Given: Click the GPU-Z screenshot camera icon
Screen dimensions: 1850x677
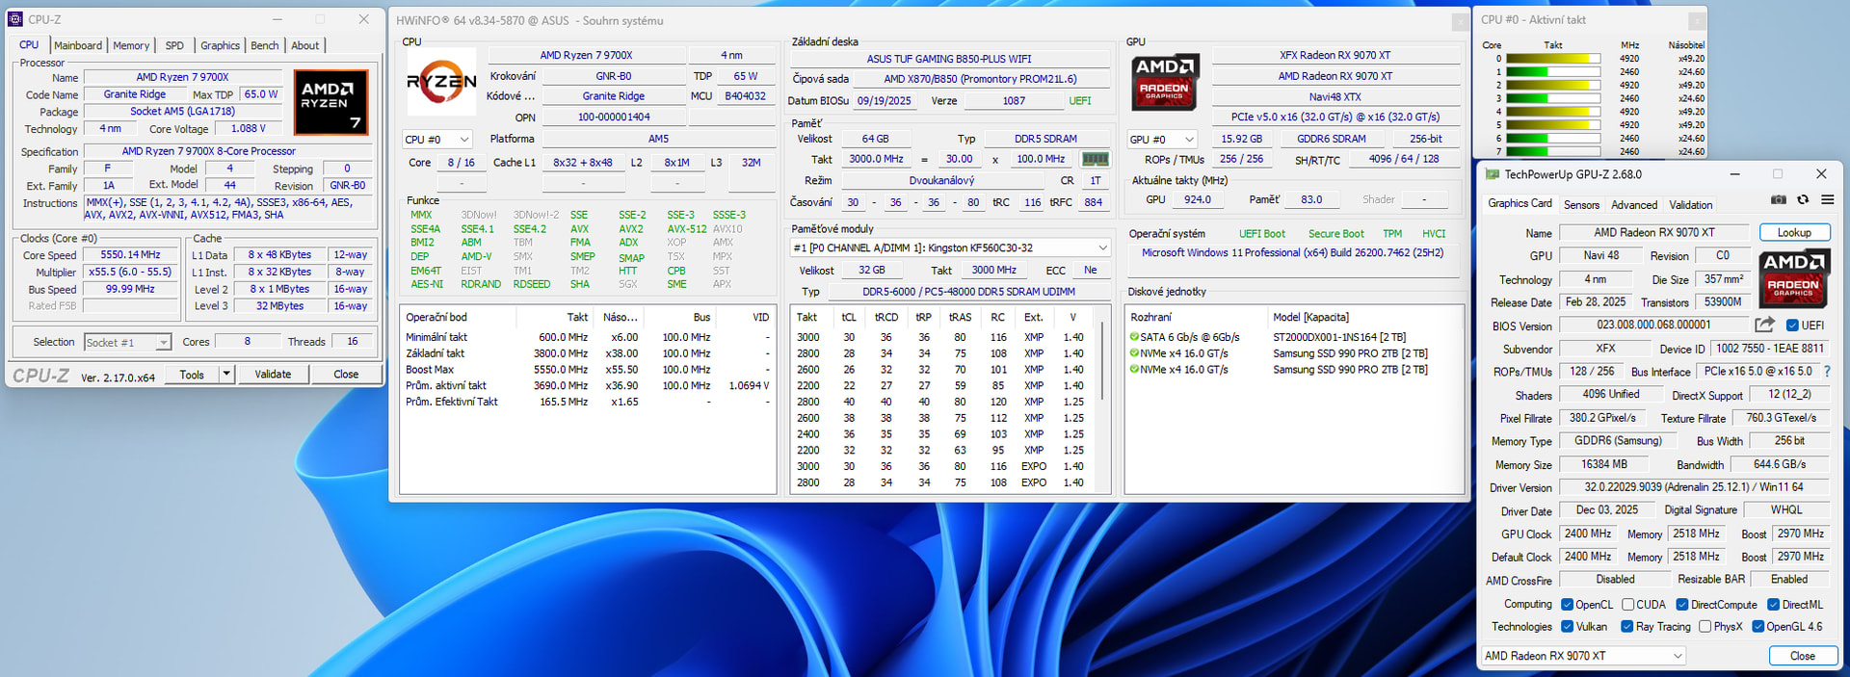Looking at the screenshot, I should [x=1779, y=200].
